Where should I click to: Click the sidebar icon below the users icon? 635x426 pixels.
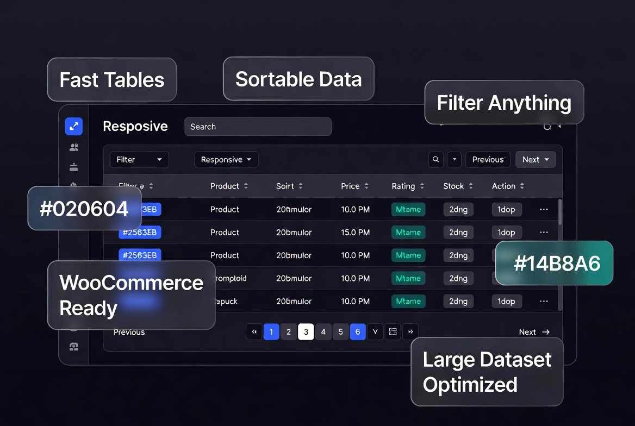point(74,167)
